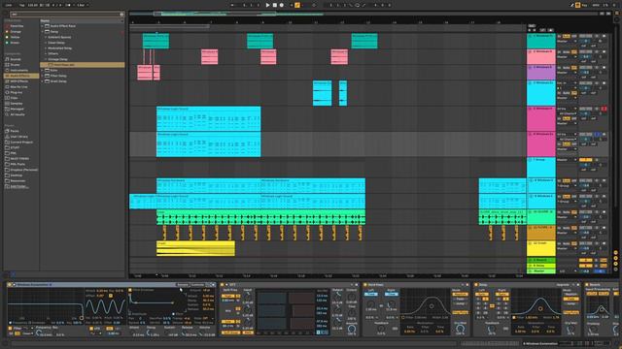Open the MIDI Effects browser category
Screen dimensions: 622x349
(x=19, y=81)
